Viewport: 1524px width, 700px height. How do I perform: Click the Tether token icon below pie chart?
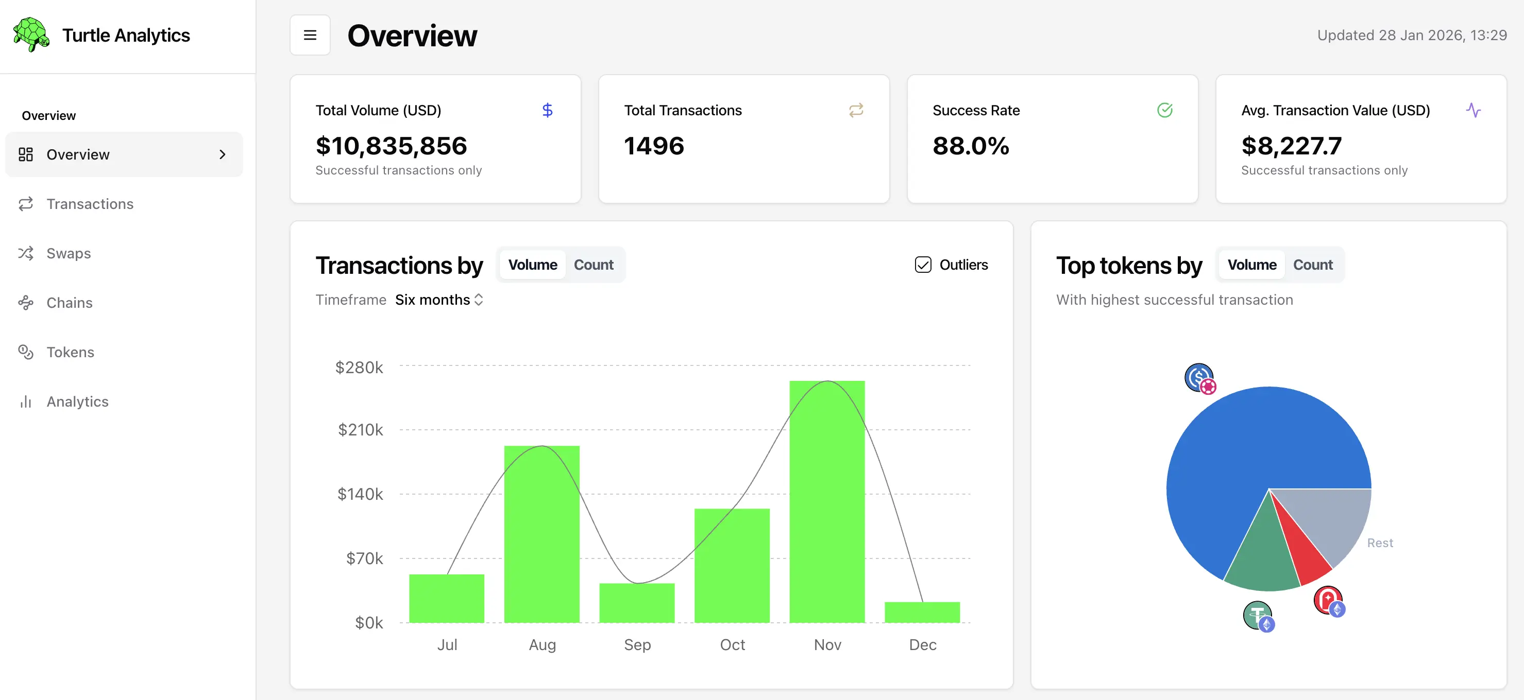click(x=1258, y=616)
